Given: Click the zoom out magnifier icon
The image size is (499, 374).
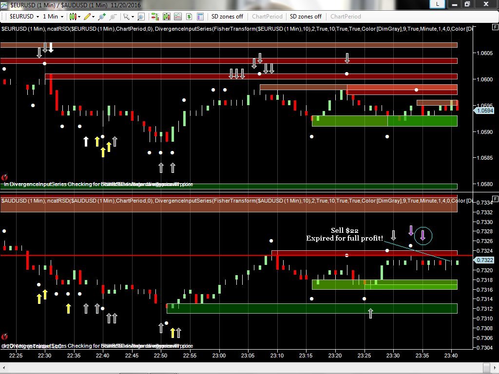Looking at the screenshot, I should pos(113,17).
